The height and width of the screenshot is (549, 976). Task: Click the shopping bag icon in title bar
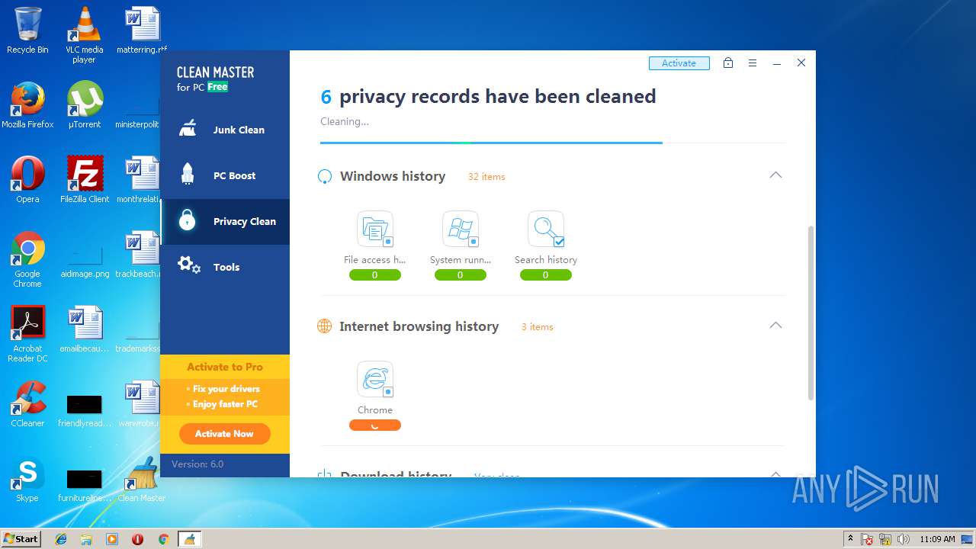click(728, 63)
